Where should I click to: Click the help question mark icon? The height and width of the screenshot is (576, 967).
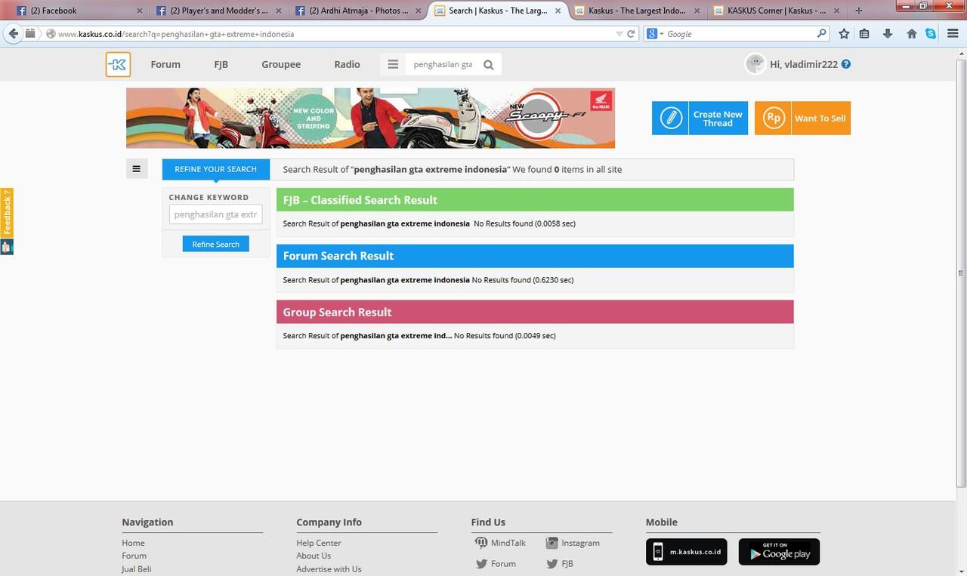[846, 64]
